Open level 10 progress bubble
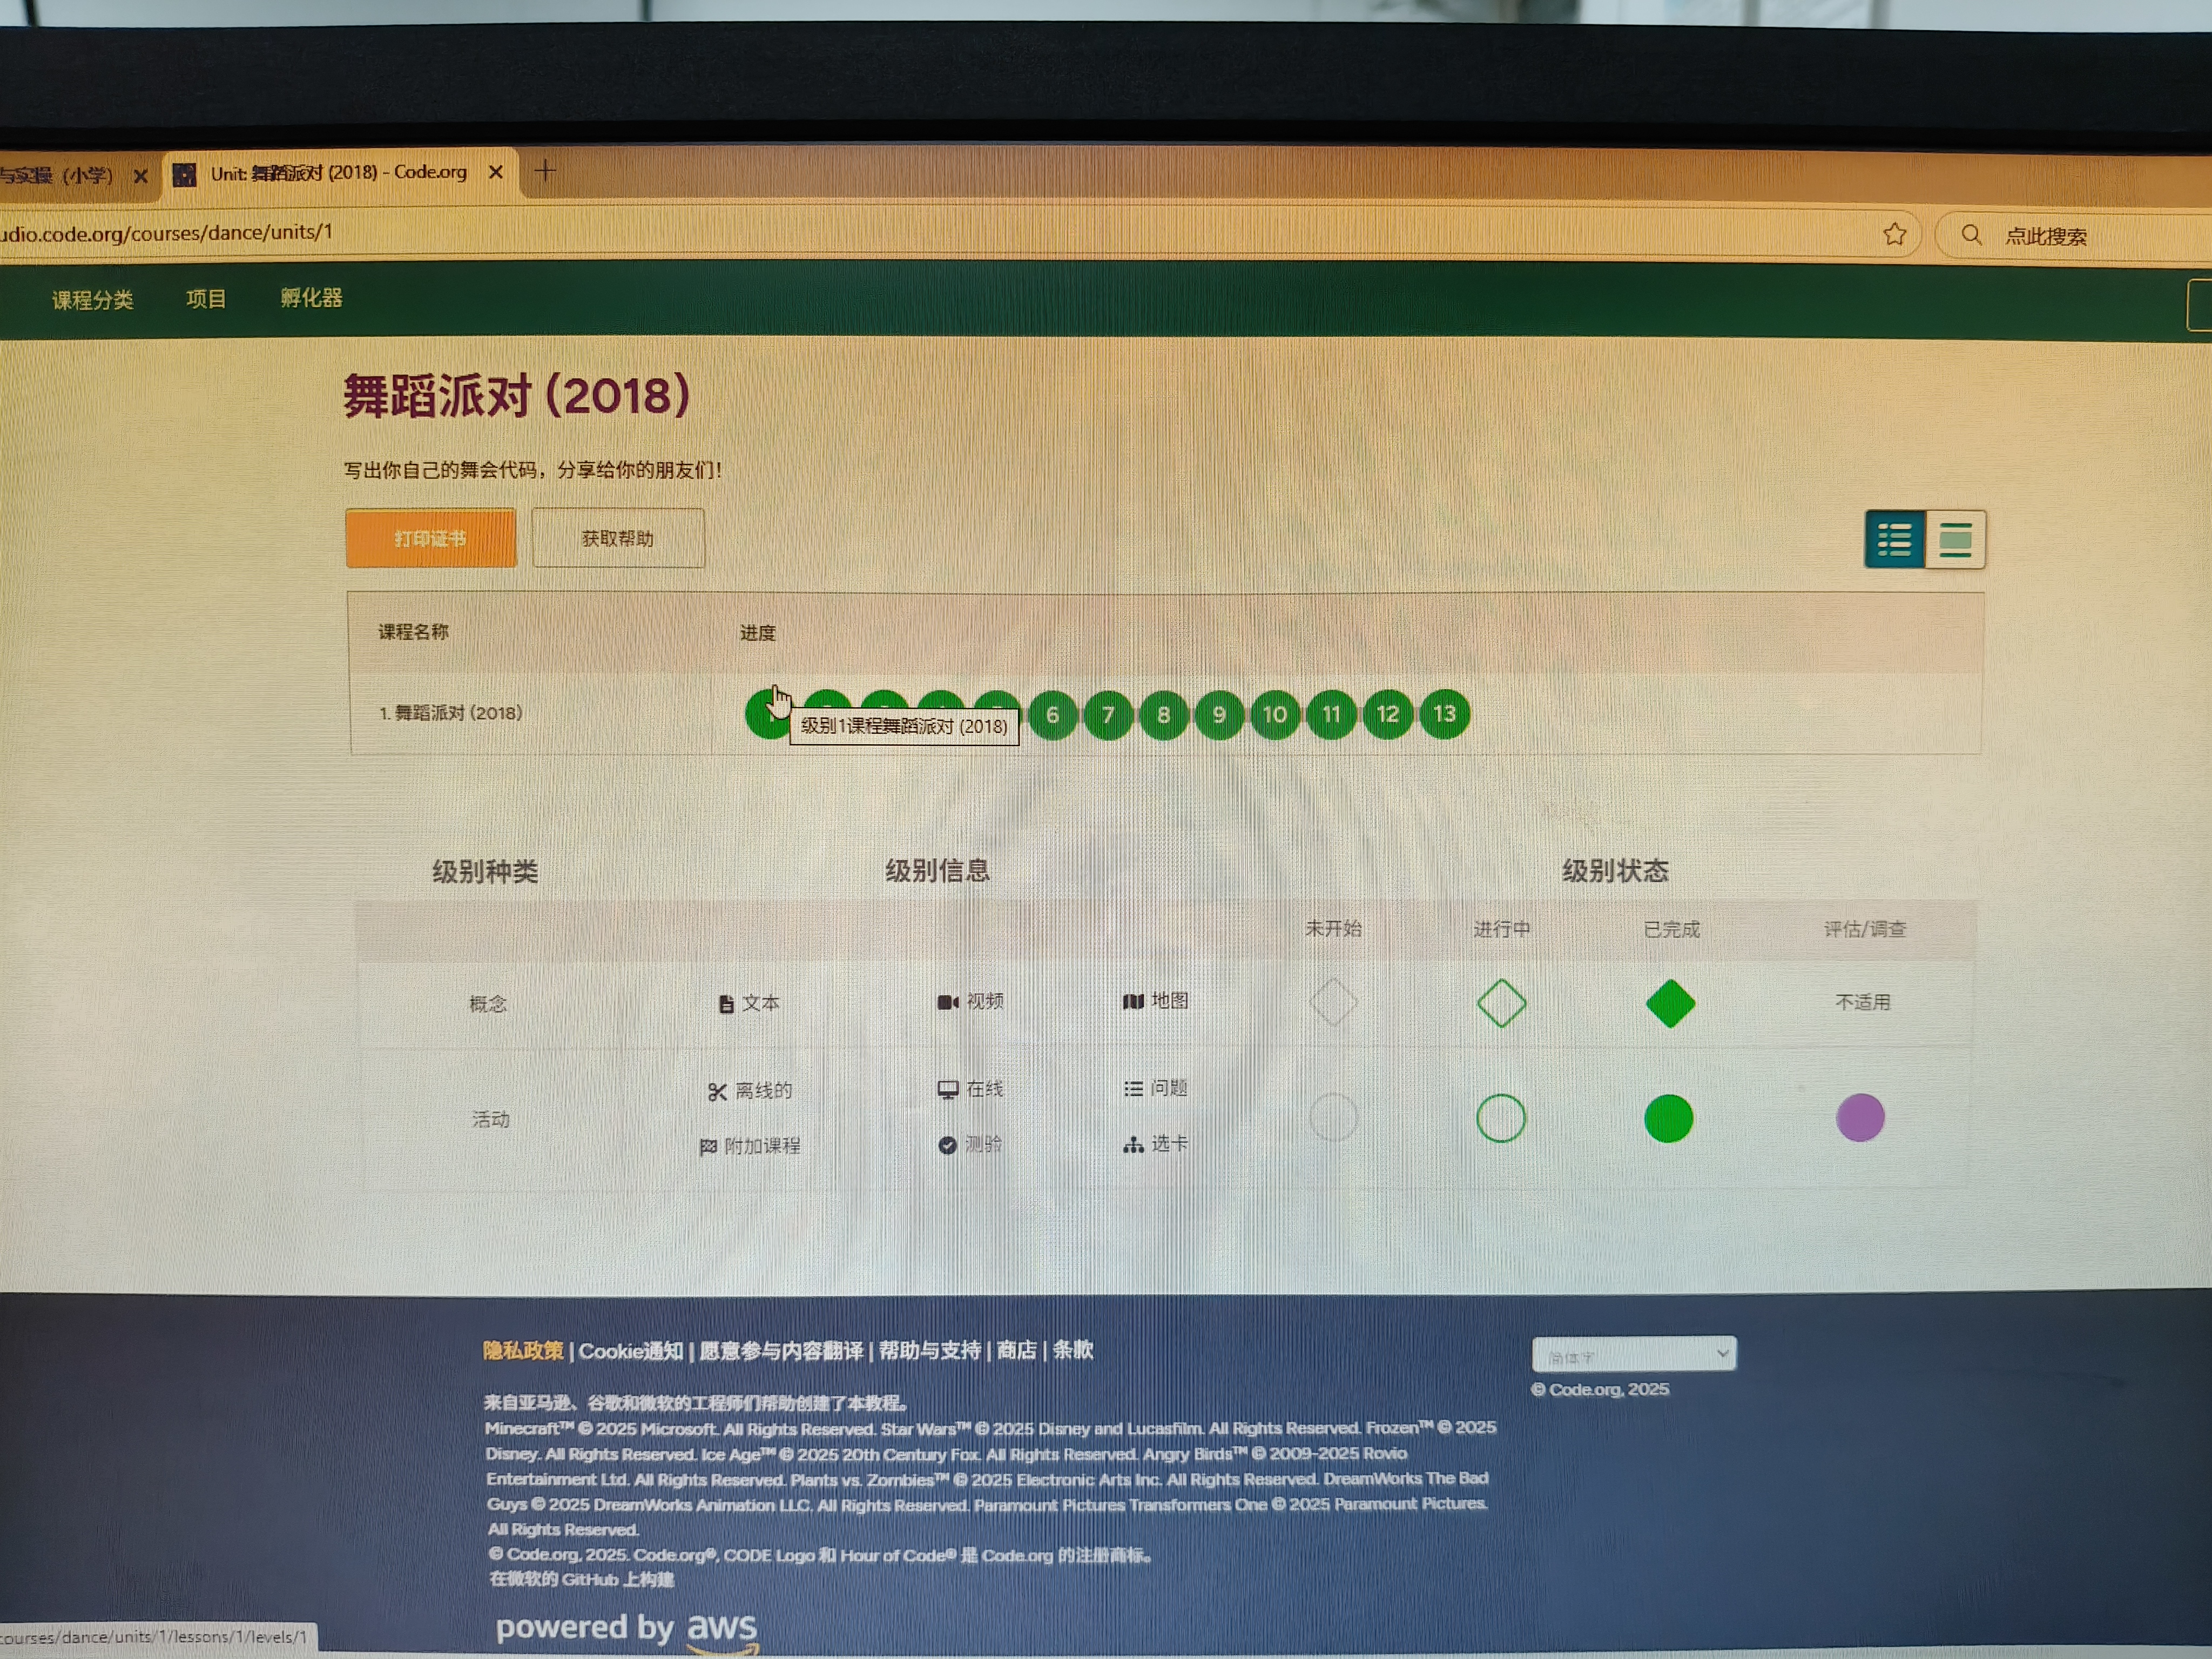Image resolution: width=2212 pixels, height=1659 pixels. [1275, 715]
